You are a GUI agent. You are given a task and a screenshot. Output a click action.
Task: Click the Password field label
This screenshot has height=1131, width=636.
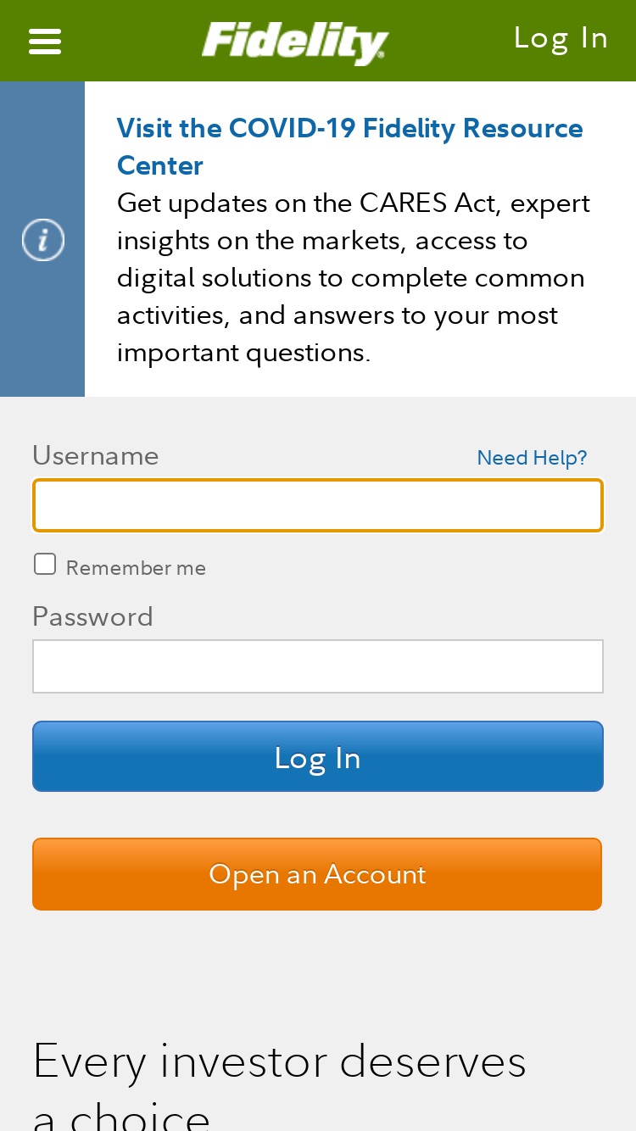92,616
